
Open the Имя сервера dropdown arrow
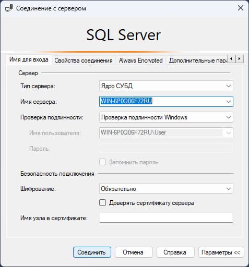(x=228, y=102)
